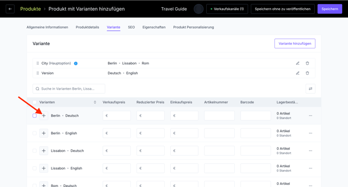Click Artikelnummer field for Lissabon English

[x=219, y=168]
